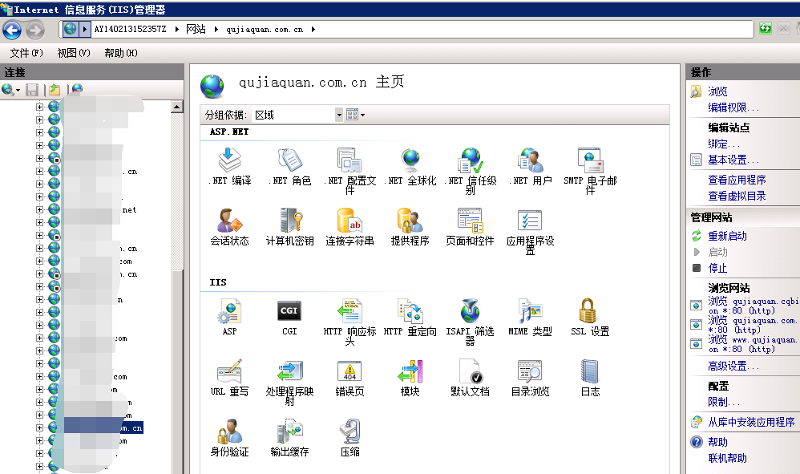Open the 连接字符串 feature
Image resolution: width=800 pixels, height=474 pixels.
(350, 226)
